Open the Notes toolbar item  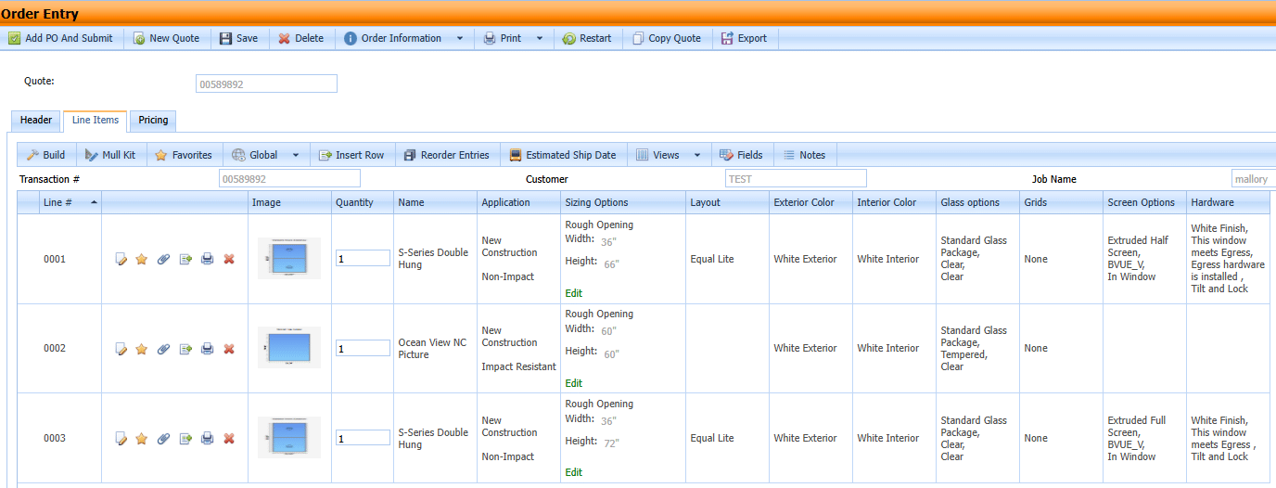point(804,155)
